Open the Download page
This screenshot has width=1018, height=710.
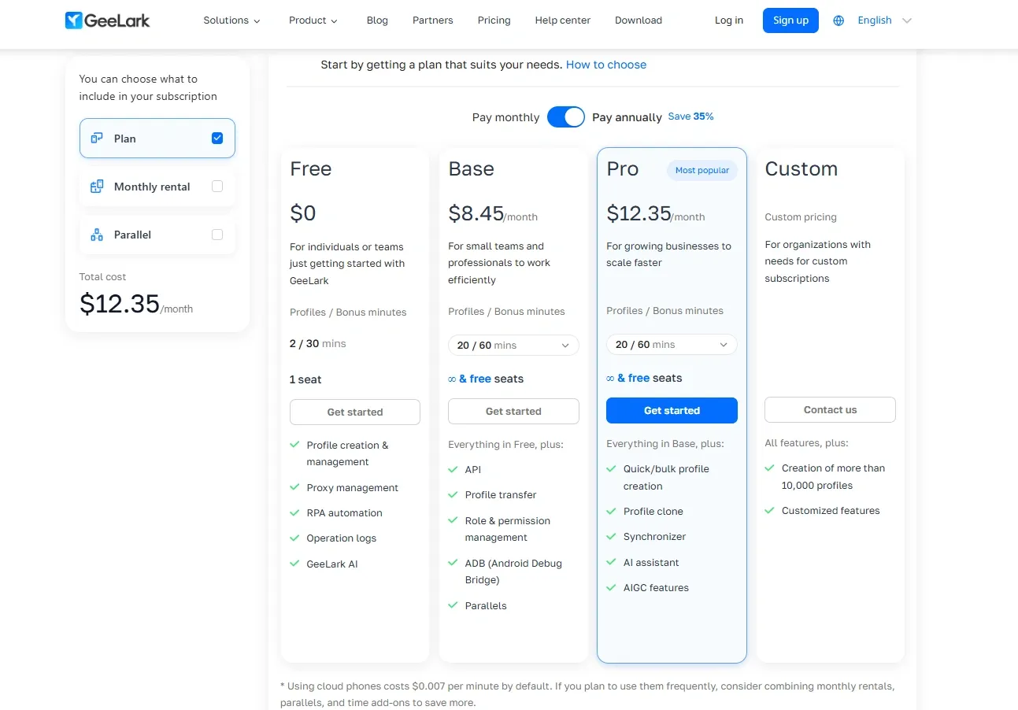click(x=639, y=20)
